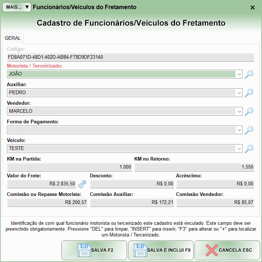Click the Desconto value field
Image resolution: width=262 pixels, height=262 pixels.
(132, 184)
